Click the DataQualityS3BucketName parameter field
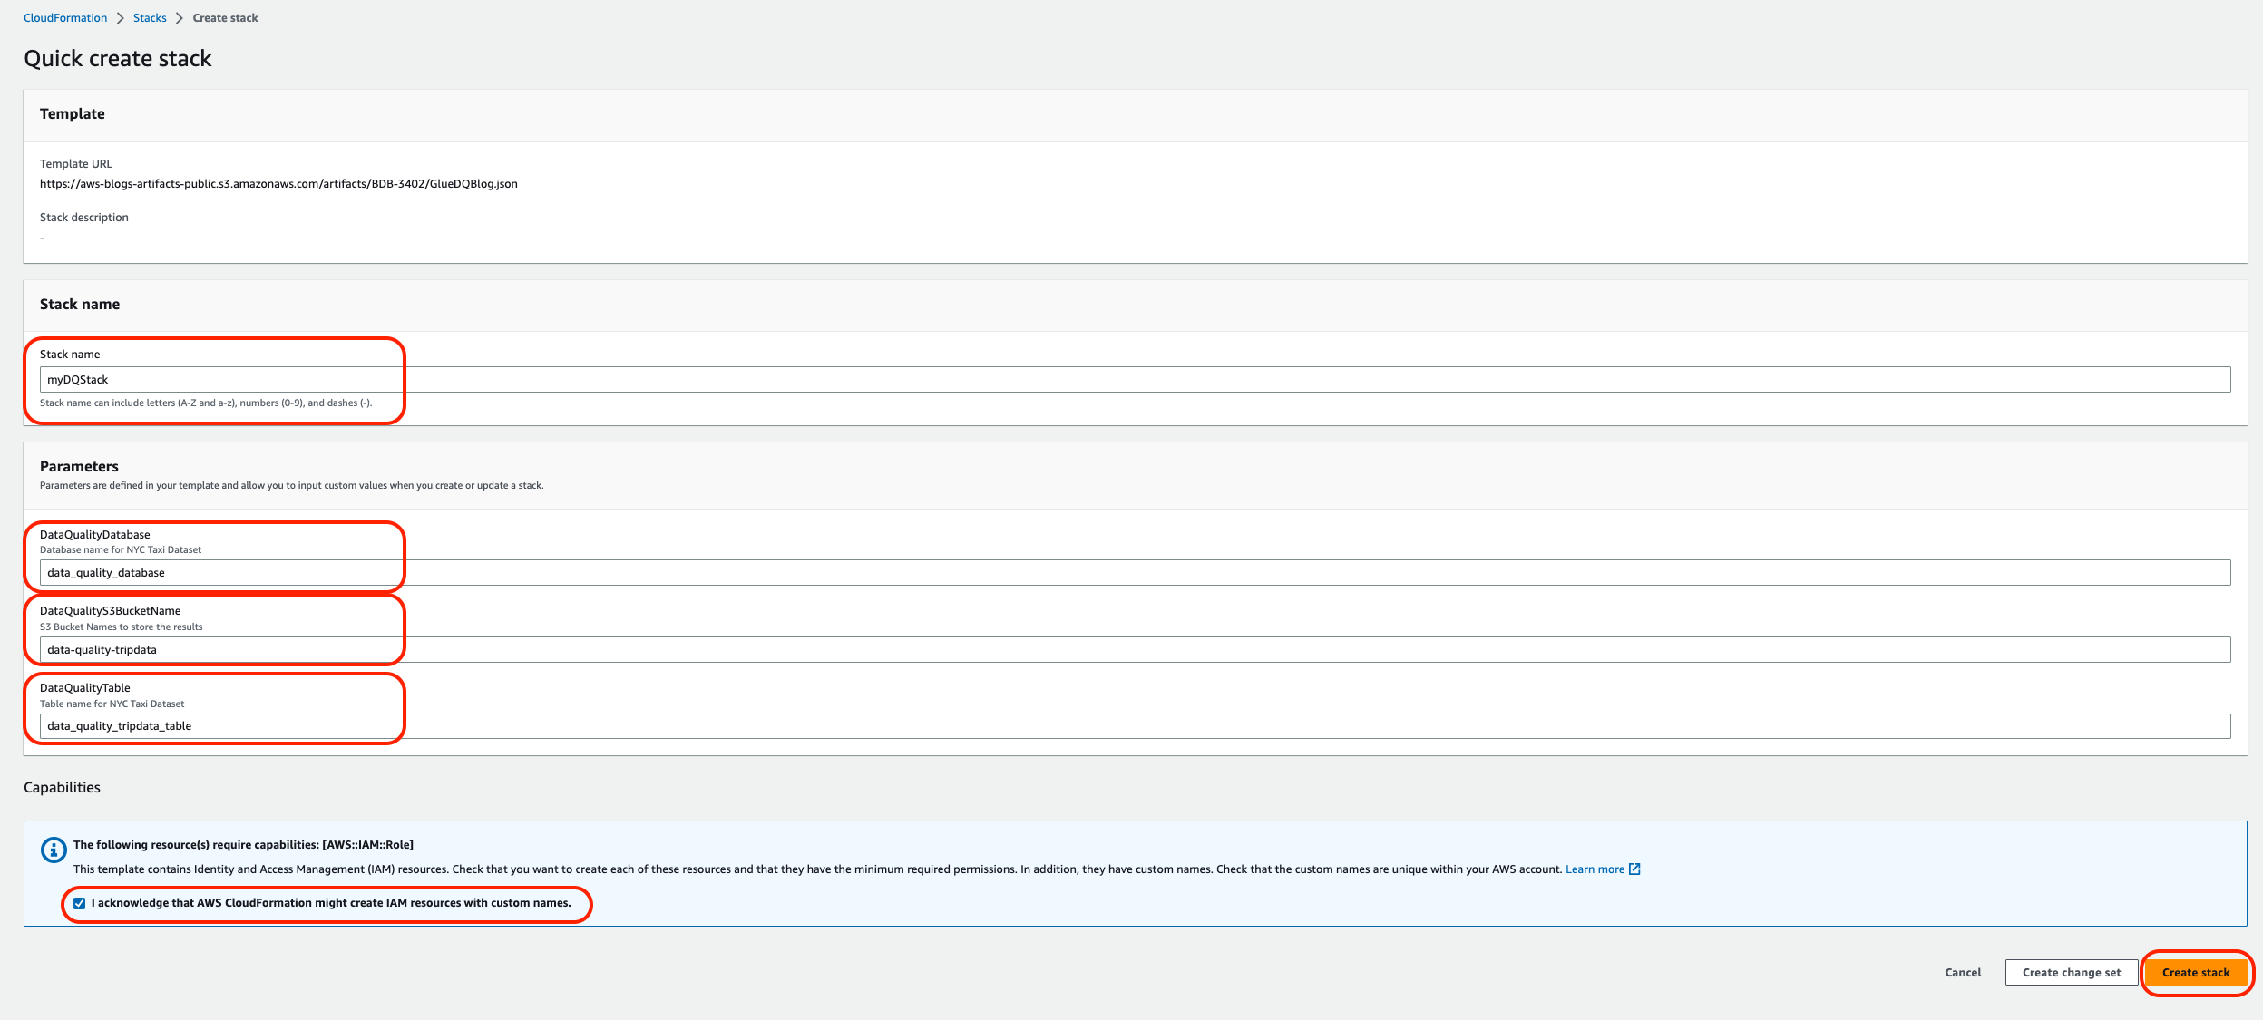The image size is (2263, 1020). pyautogui.click(x=1134, y=650)
